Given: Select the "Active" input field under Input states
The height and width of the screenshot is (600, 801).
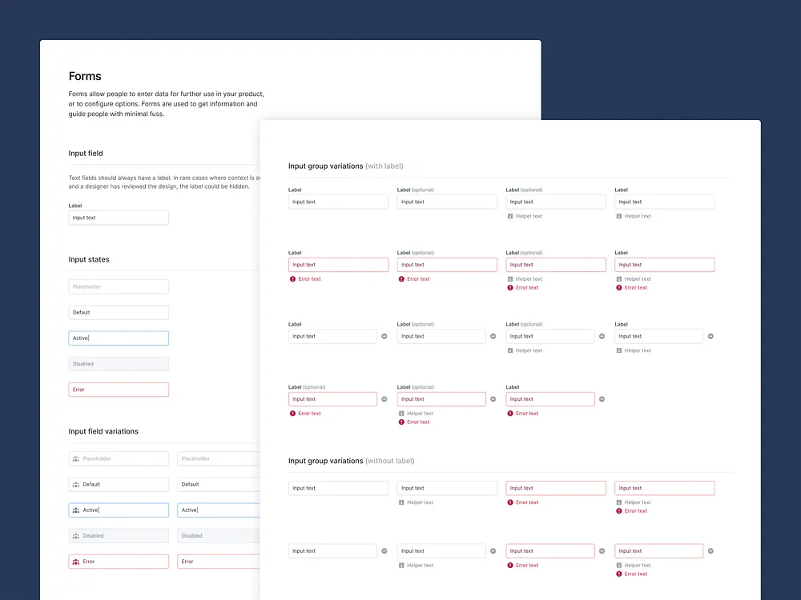Looking at the screenshot, I should pos(119,338).
